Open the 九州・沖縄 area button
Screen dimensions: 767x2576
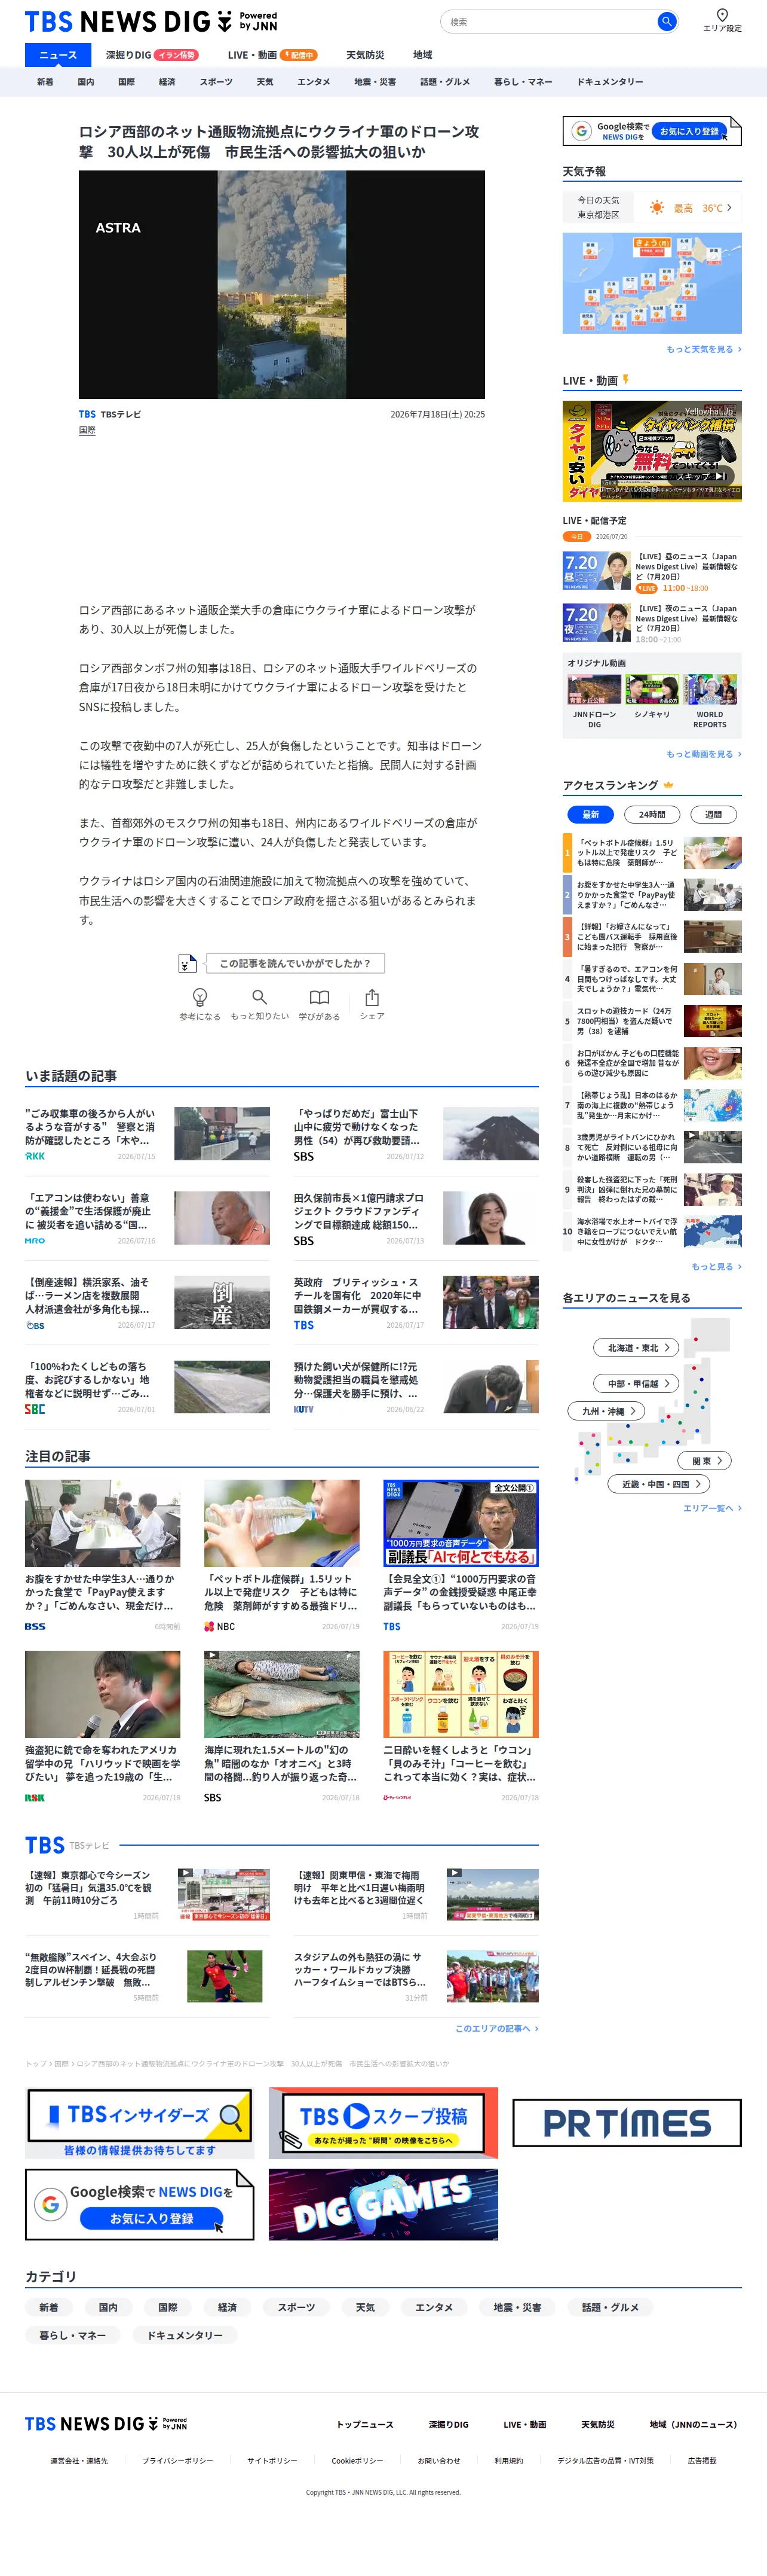pyautogui.click(x=607, y=1411)
